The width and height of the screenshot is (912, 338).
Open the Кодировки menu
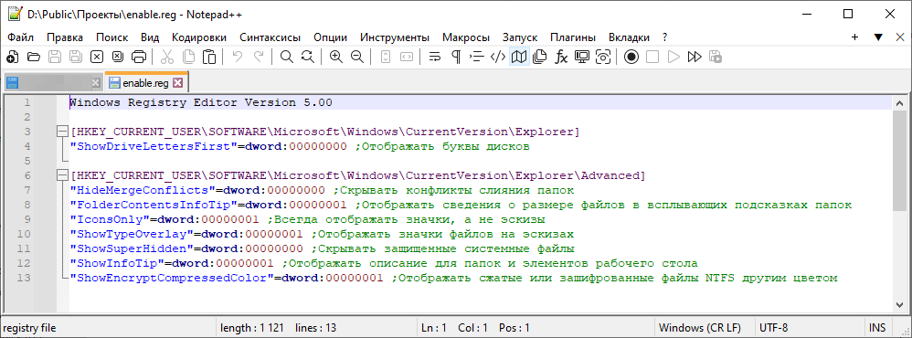click(199, 37)
